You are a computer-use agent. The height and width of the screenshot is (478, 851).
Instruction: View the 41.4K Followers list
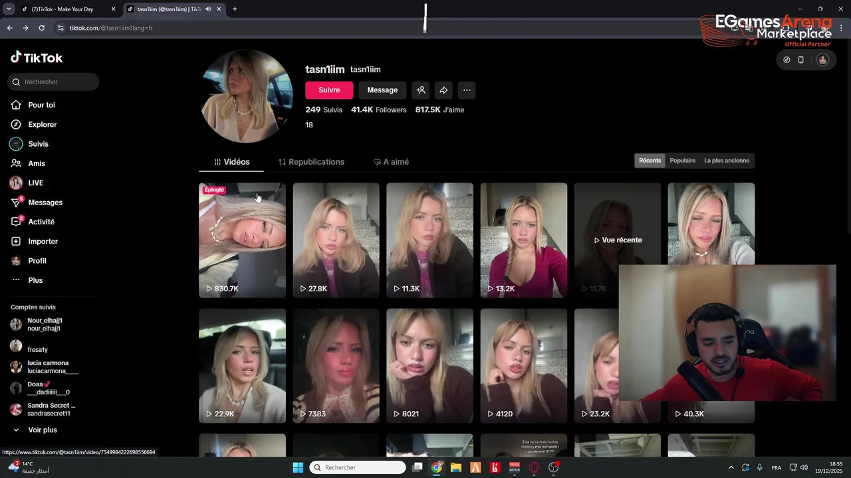[x=378, y=110]
